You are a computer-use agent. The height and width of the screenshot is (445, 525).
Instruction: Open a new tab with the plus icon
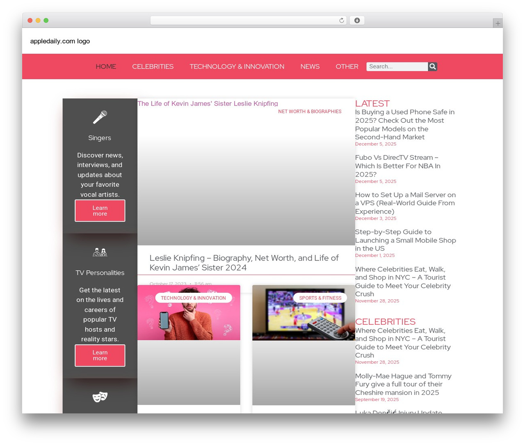(498, 23)
